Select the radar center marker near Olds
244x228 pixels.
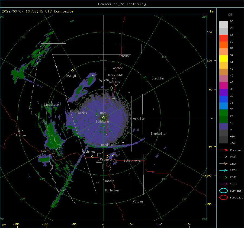pyautogui.click(x=104, y=118)
